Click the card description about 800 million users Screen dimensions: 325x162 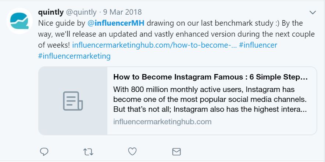210,99
